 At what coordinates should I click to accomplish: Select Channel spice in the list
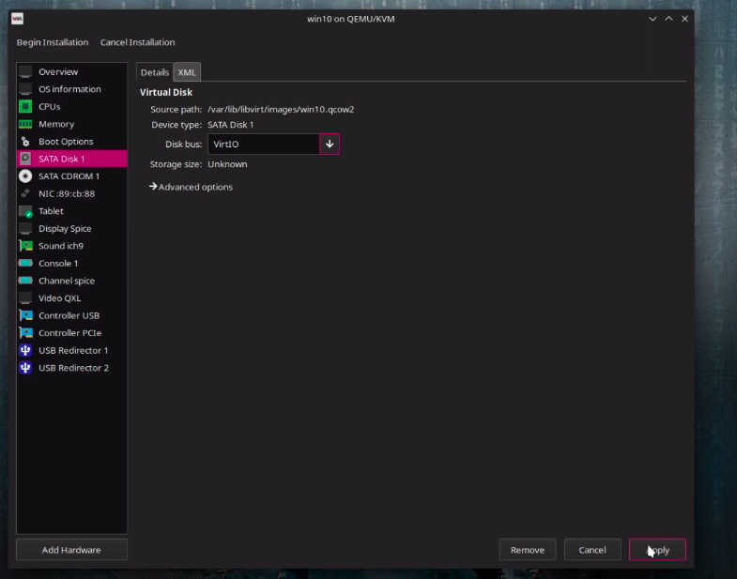click(x=72, y=281)
